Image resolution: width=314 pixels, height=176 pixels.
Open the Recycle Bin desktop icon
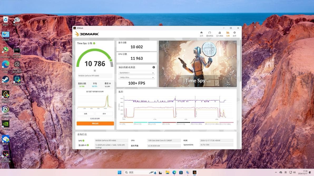point(6,21)
